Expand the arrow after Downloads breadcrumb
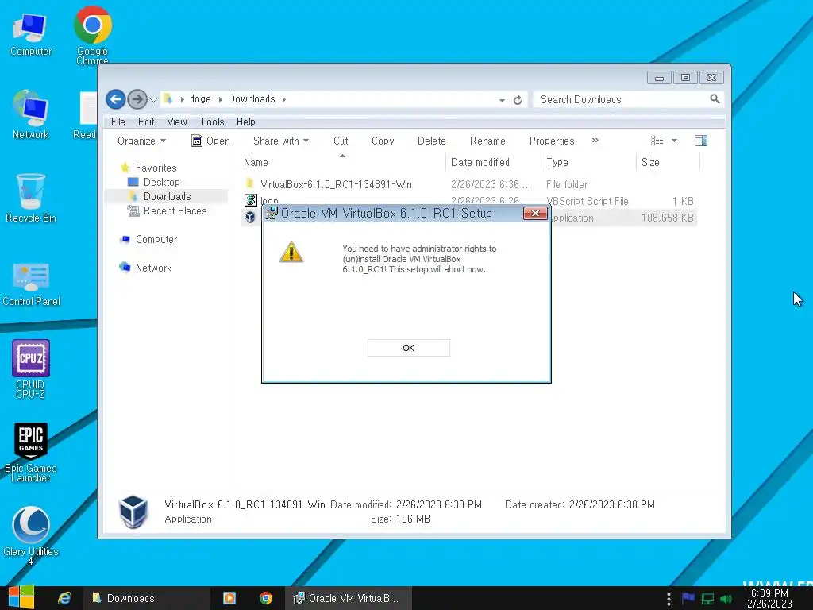Screen dimensions: 813x610 pyautogui.click(x=284, y=99)
